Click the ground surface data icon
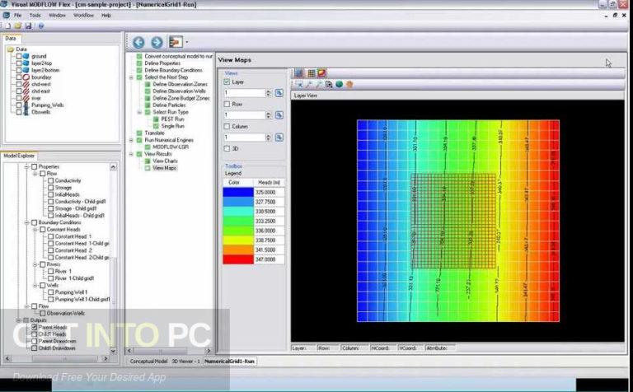Screen dimensions: 633x392 pyautogui.click(x=26, y=56)
